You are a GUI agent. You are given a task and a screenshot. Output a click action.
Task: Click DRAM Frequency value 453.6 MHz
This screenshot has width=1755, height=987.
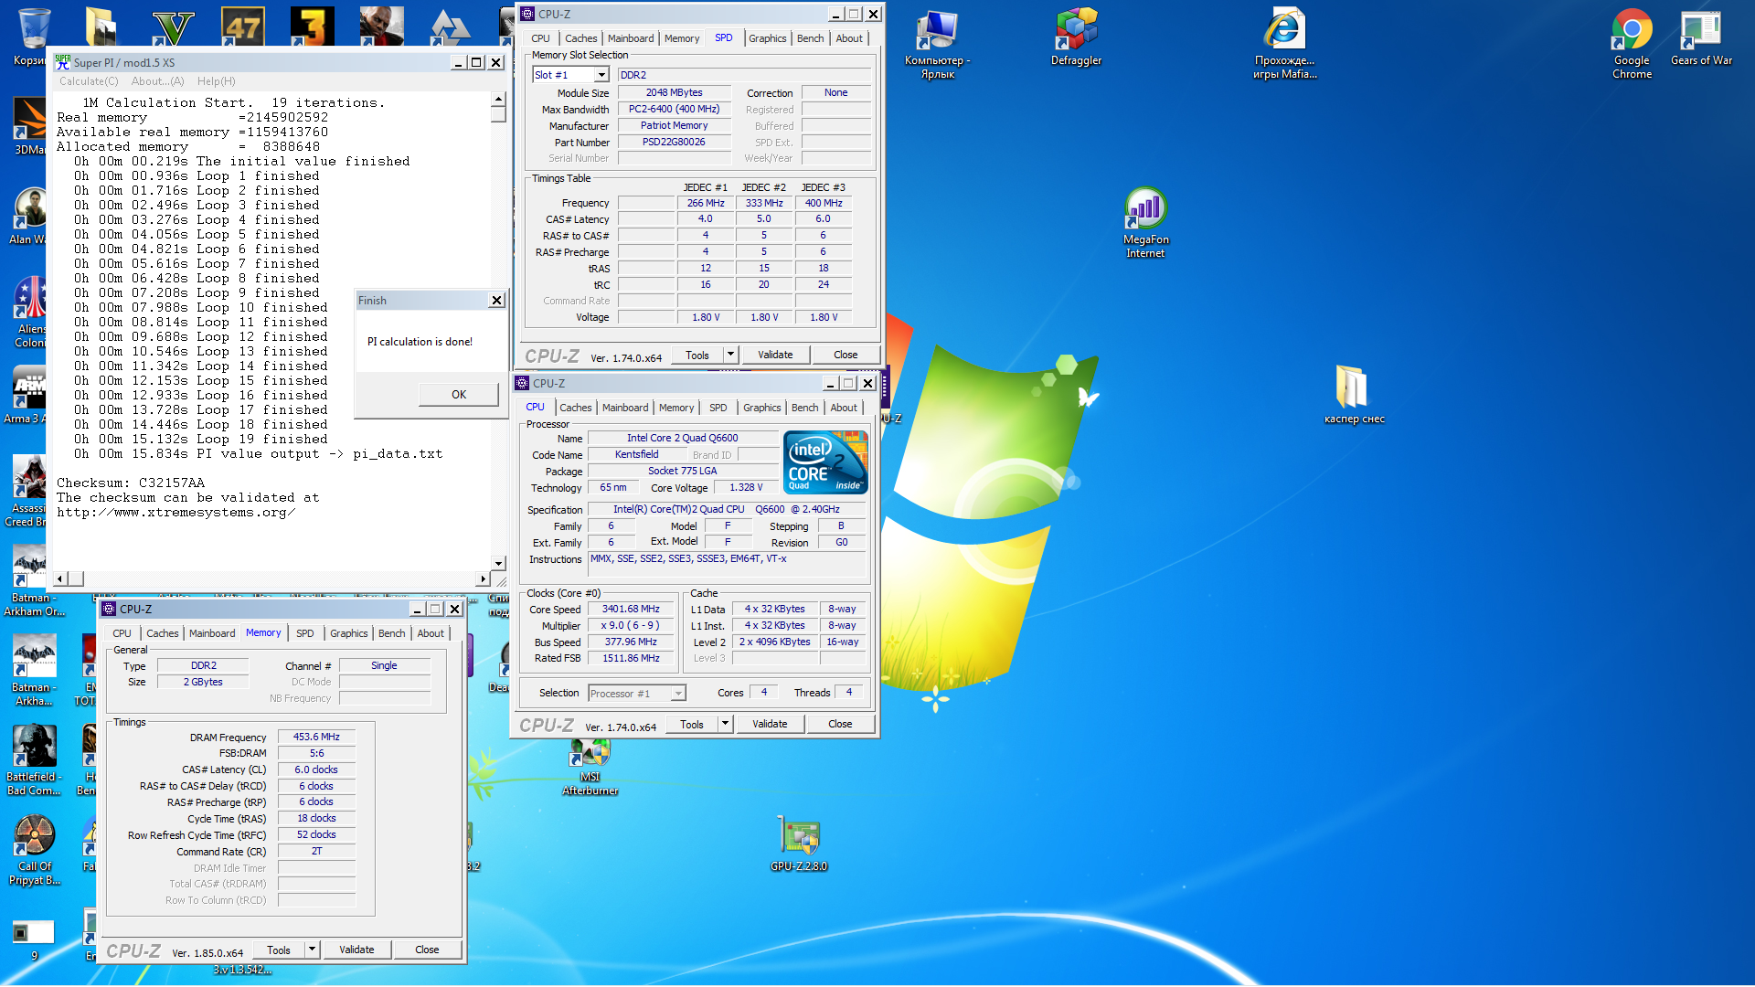pos(316,737)
